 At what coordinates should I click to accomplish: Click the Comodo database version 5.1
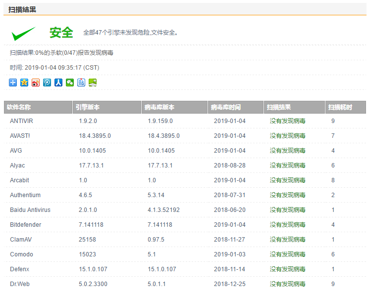pos(152,254)
